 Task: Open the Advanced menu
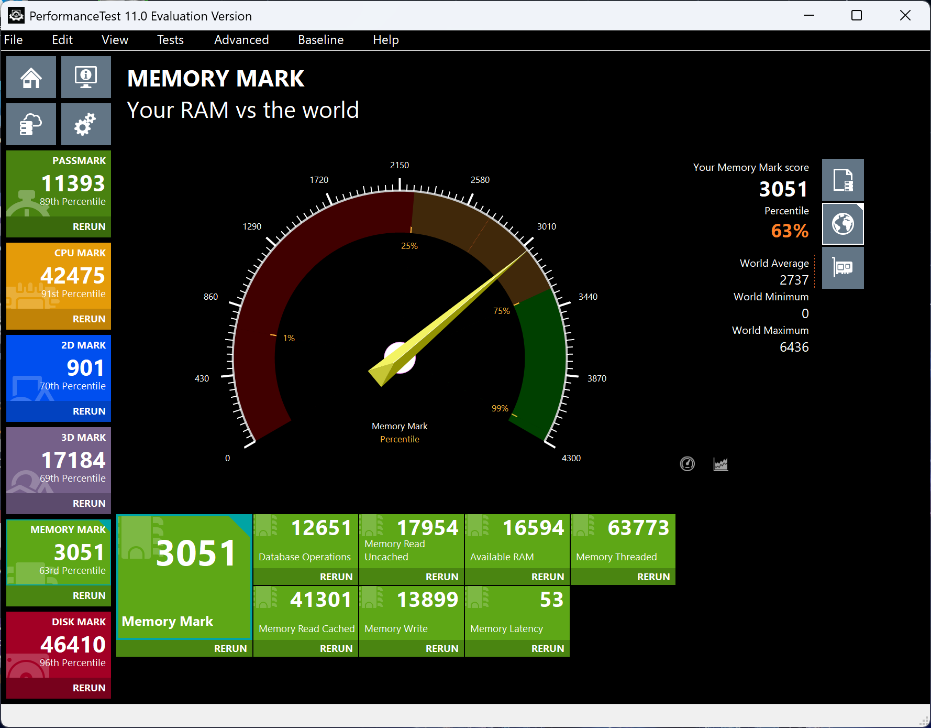pyautogui.click(x=241, y=40)
